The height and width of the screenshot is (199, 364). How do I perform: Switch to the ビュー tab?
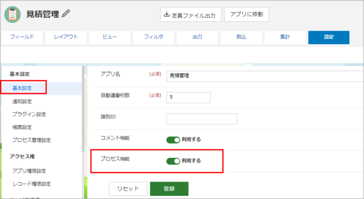click(110, 37)
